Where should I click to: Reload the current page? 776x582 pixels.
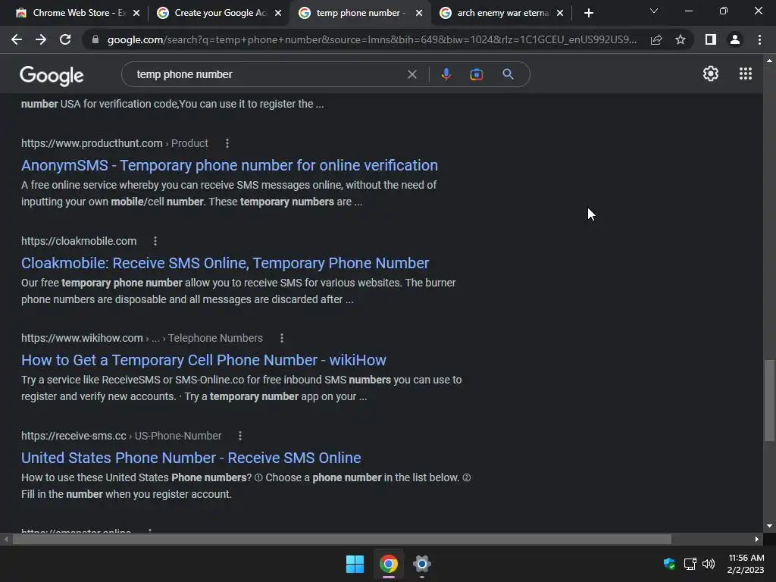pyautogui.click(x=65, y=39)
